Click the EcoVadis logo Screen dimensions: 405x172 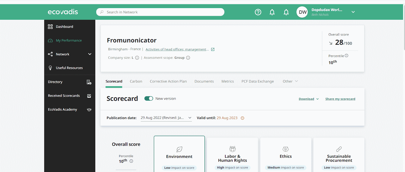pyautogui.click(x=63, y=12)
